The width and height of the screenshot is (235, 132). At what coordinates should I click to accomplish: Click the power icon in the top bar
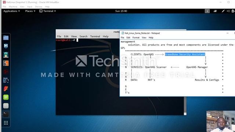233,11
